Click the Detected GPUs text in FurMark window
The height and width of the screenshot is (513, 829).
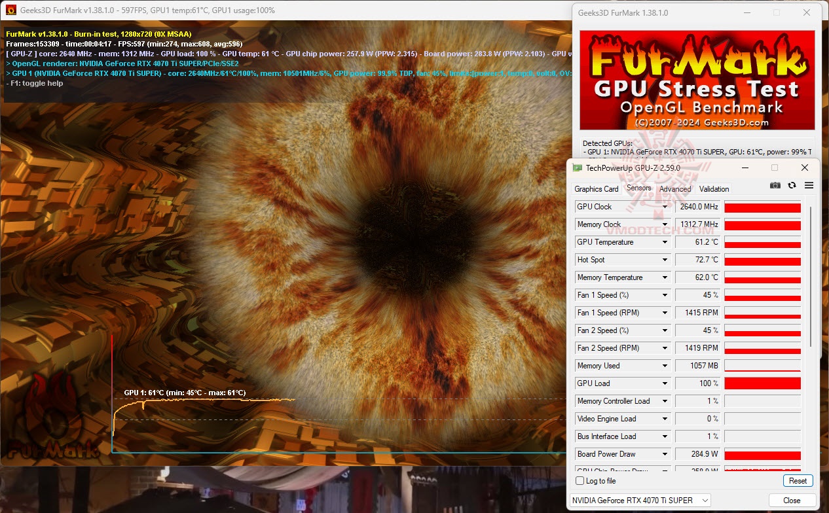click(x=608, y=143)
